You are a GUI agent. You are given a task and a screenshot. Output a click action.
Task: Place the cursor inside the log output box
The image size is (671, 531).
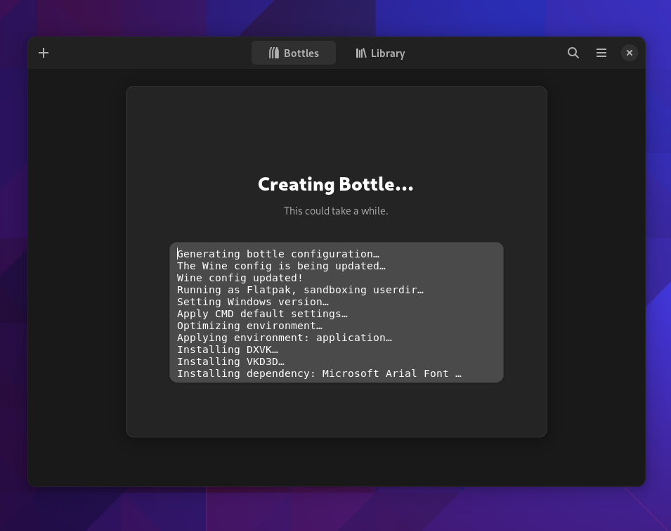[336, 312]
